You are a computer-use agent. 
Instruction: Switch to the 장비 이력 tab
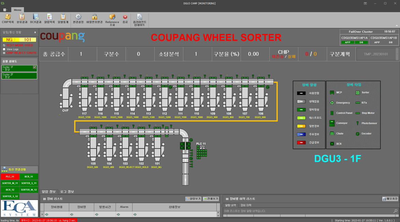pos(246,205)
